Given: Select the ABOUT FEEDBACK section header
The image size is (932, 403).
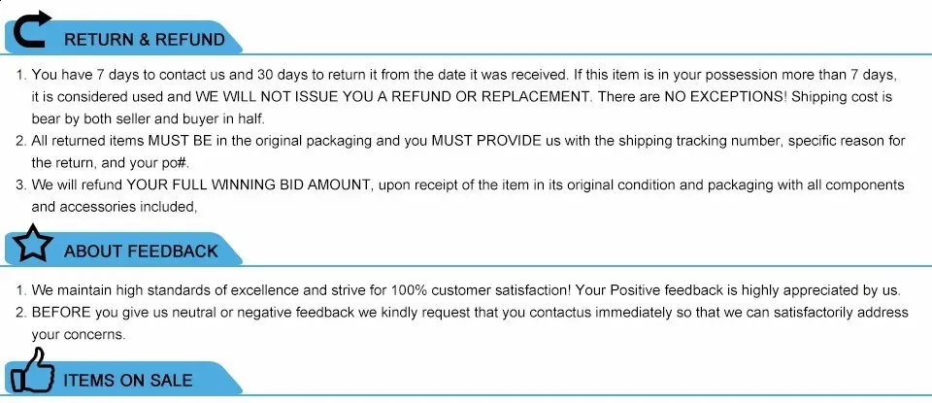Looking at the screenshot, I should tap(141, 252).
